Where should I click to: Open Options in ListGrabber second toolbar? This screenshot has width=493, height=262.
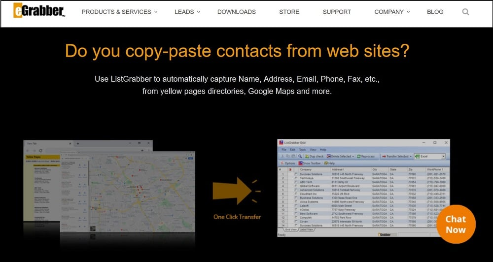(288, 163)
